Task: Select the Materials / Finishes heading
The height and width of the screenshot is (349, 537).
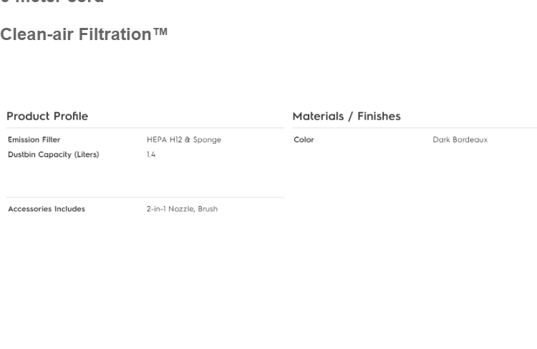Action: 347,117
